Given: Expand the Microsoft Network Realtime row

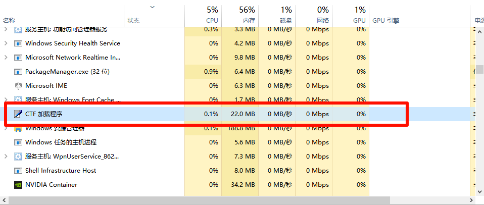Looking at the screenshot, I should click(6, 58).
